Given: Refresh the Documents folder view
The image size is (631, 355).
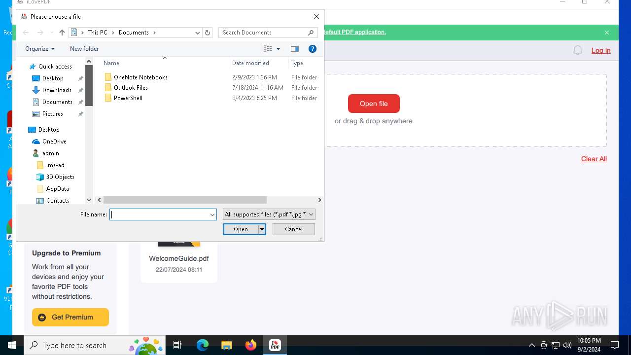Looking at the screenshot, I should coord(208,33).
